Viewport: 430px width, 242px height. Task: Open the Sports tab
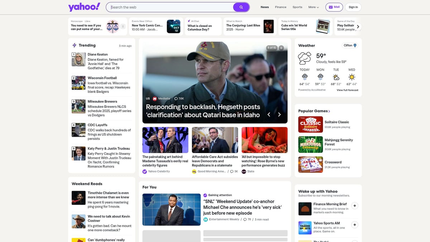tap(297, 7)
